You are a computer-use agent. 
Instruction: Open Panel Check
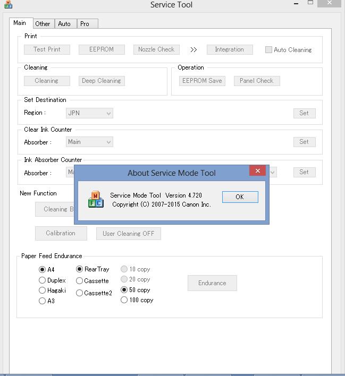coord(257,81)
